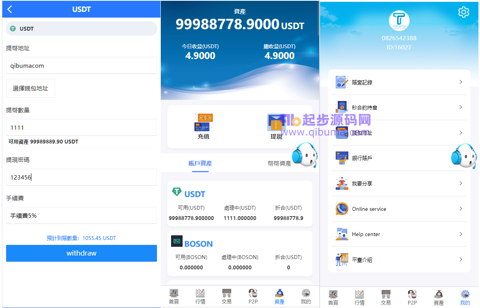This screenshot has height=308, width=480.
Task: Open the 賬變記錄 icon entry
Action: coord(342,82)
